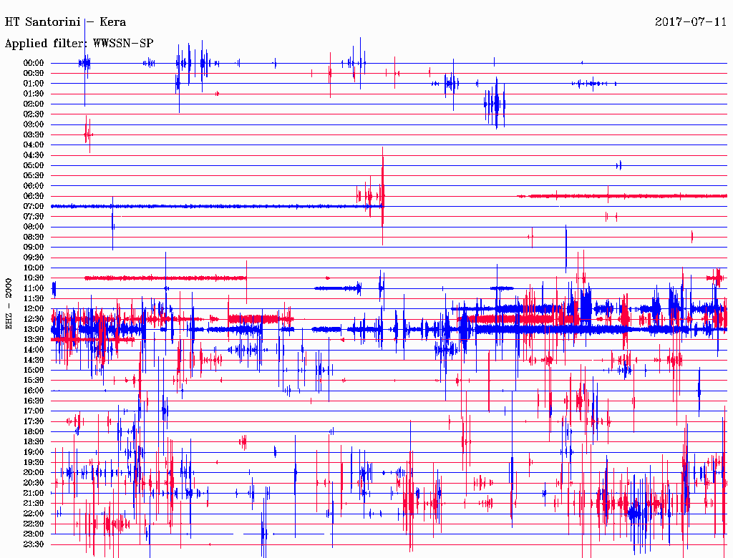The width and height of the screenshot is (733, 558).
Task: Select the 15:30 time row label
Action: point(34,381)
